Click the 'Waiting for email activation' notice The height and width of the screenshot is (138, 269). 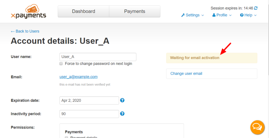(212, 58)
